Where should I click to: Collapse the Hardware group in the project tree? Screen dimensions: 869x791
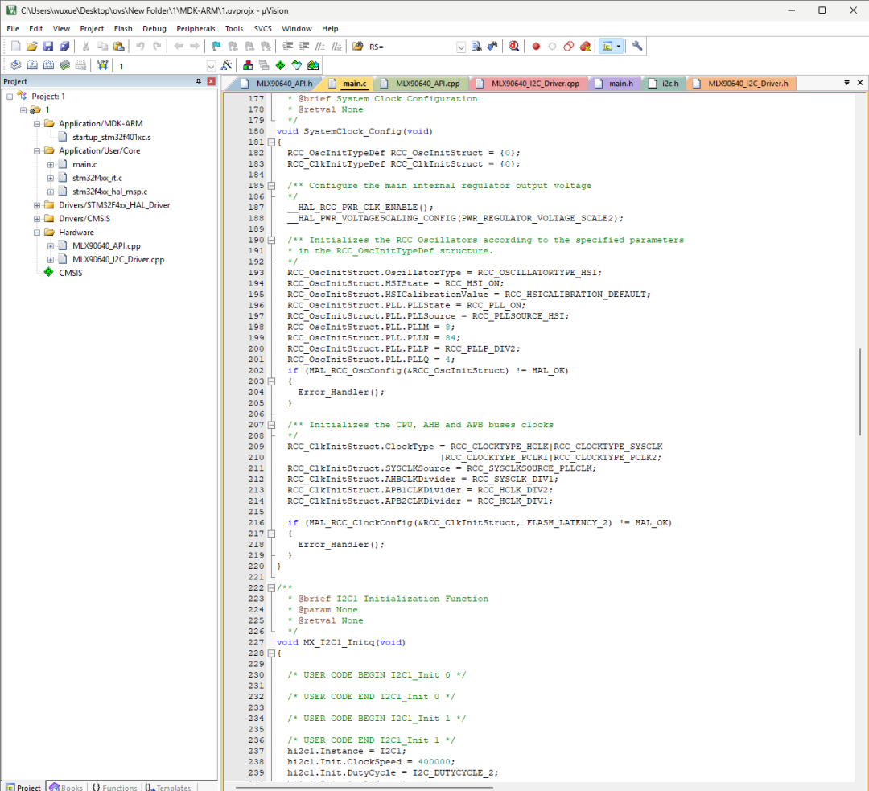tap(37, 233)
